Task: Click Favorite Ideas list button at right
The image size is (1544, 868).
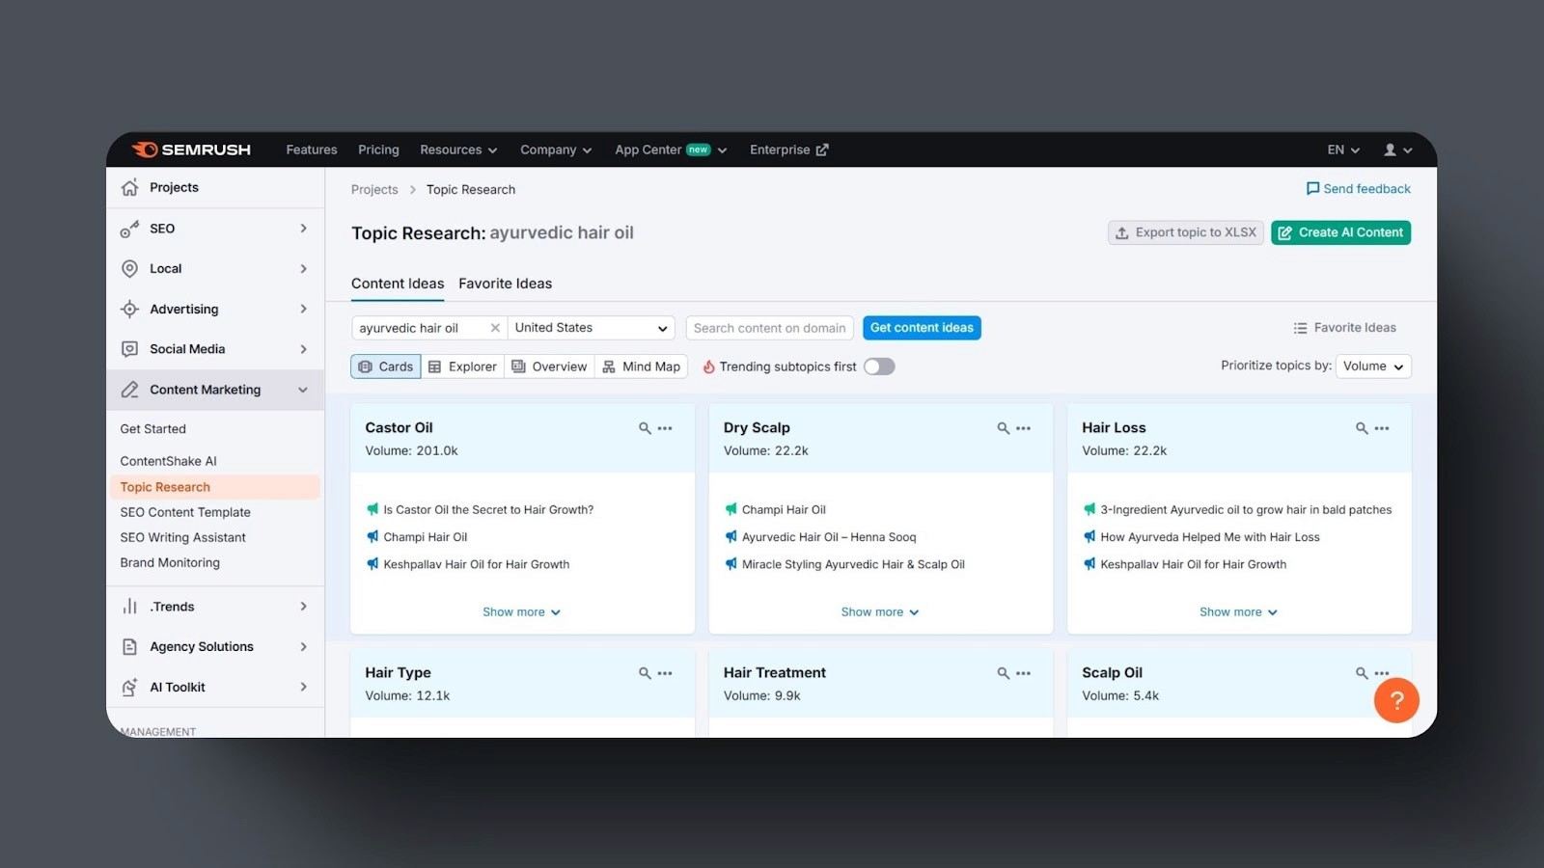Action: coord(1344,328)
